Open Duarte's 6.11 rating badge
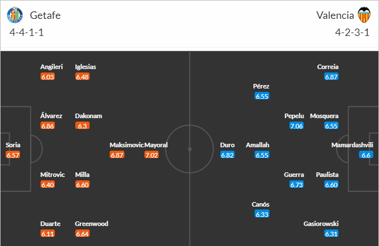This screenshot has height=246, width=379. coord(48,233)
